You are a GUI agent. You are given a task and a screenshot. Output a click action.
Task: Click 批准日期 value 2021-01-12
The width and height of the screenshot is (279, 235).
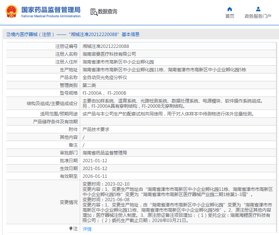tap(95, 161)
